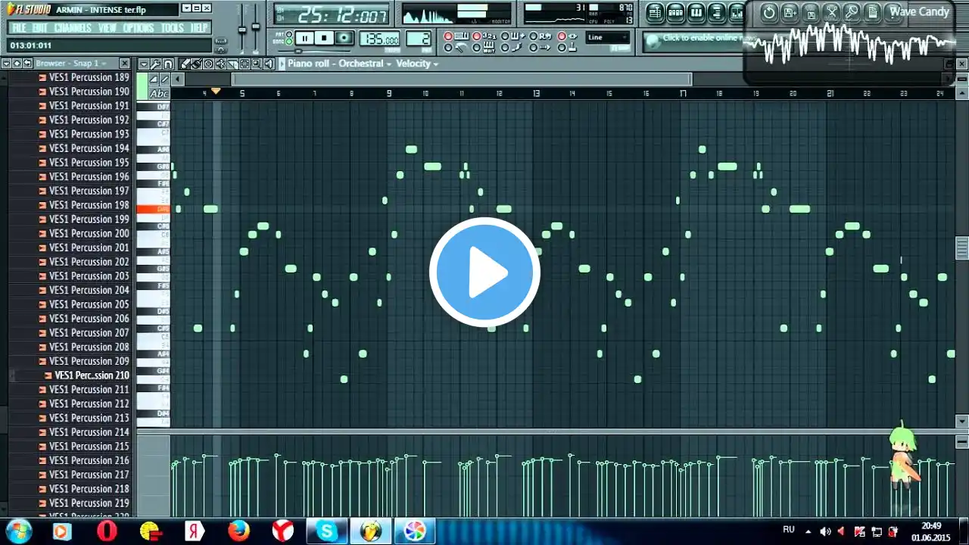Open the playlist view button
Viewport: 969px width, 545px height.
(656, 12)
